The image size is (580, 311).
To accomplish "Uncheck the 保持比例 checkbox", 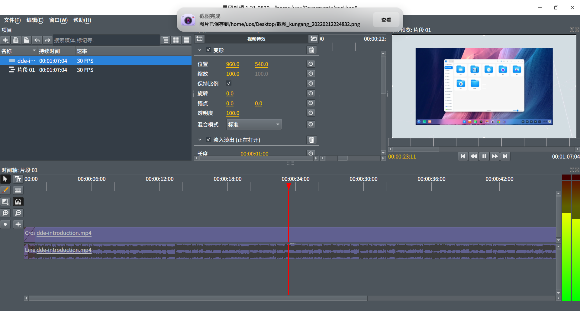I will click(229, 83).
